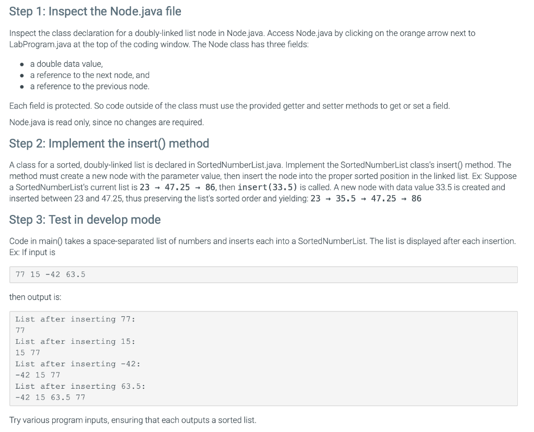Click the 'List after inserting 63.5:' output line
This screenshot has width=534, height=432.
click(x=80, y=386)
